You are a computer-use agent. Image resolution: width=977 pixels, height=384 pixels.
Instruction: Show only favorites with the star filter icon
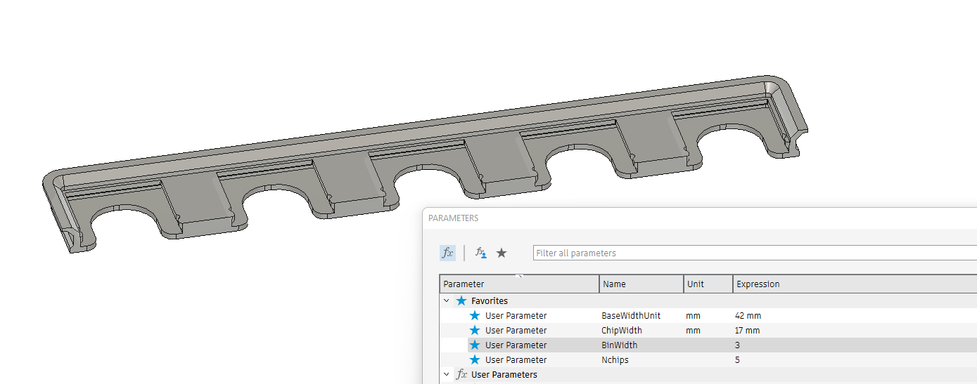pyautogui.click(x=502, y=253)
